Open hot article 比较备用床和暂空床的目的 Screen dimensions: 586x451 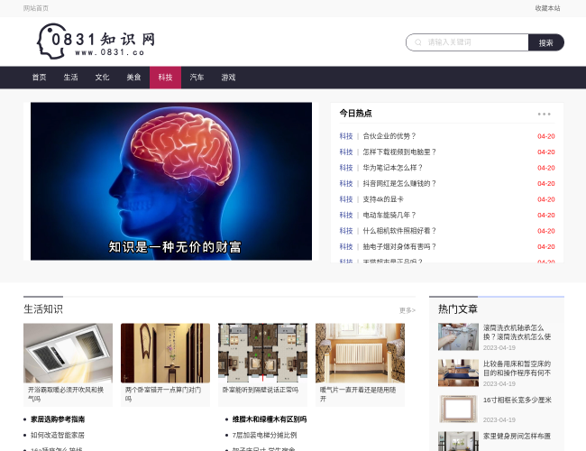click(x=517, y=368)
